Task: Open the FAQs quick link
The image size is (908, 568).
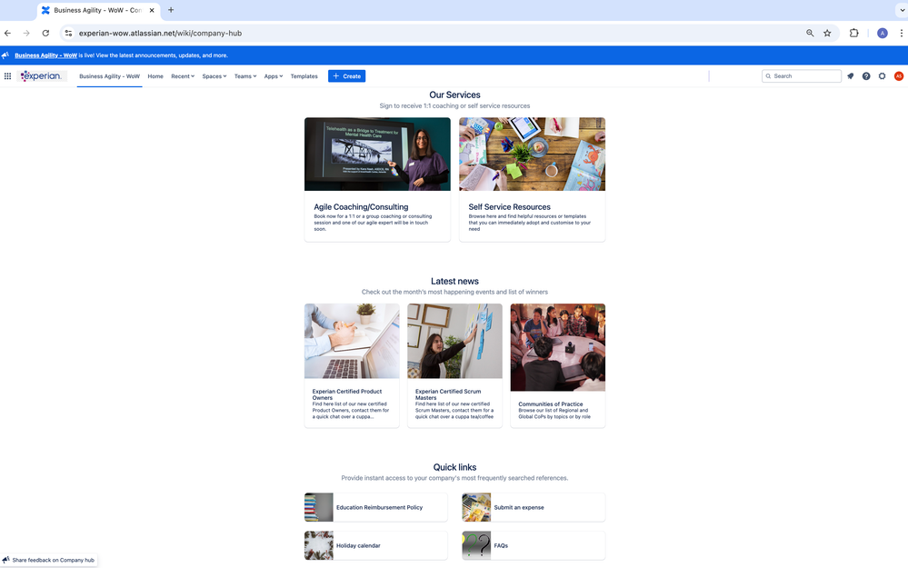Action: click(534, 545)
